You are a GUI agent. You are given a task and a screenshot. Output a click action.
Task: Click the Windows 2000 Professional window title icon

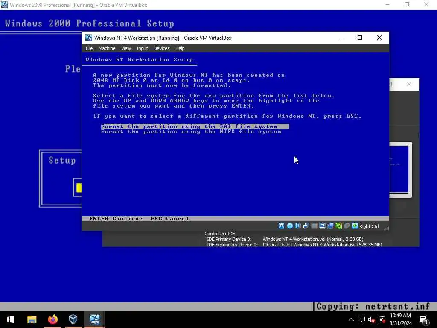coord(4,5)
